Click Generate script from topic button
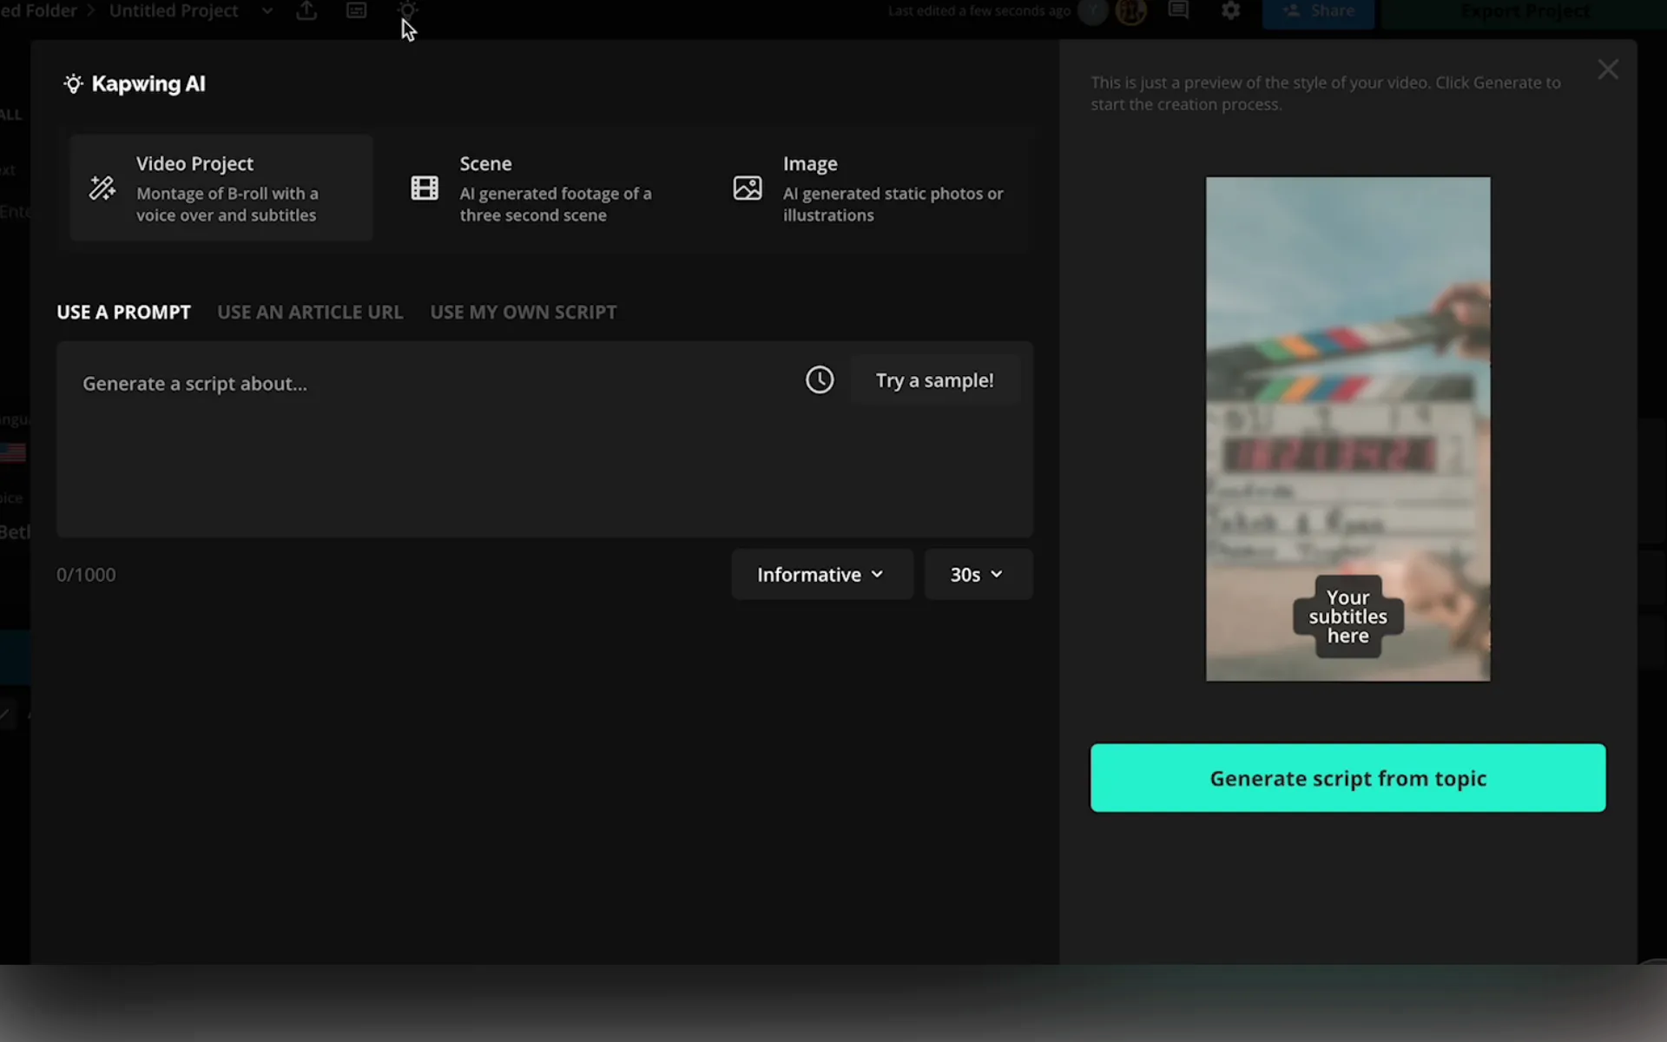 click(1347, 778)
